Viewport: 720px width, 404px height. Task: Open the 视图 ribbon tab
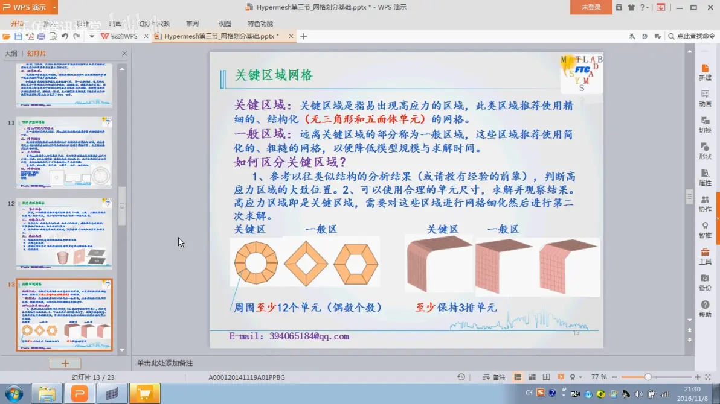(x=225, y=24)
